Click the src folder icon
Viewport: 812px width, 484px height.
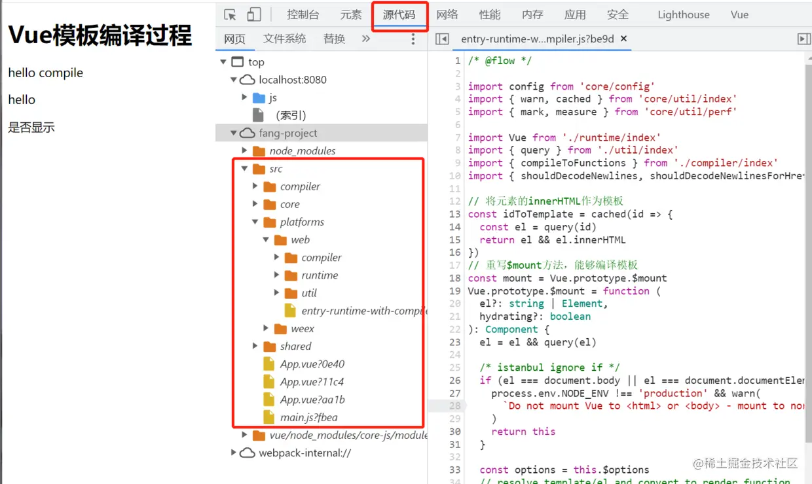pyautogui.click(x=259, y=169)
